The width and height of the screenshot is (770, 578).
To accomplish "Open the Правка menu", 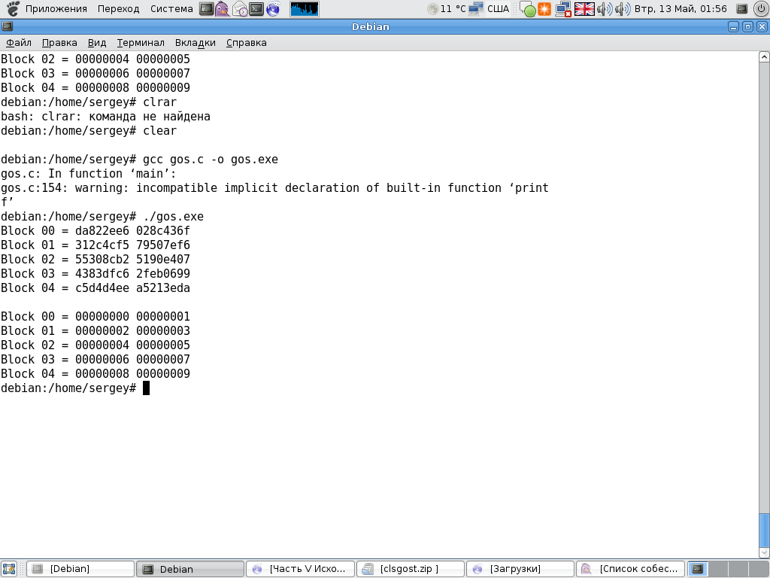I will [x=59, y=43].
